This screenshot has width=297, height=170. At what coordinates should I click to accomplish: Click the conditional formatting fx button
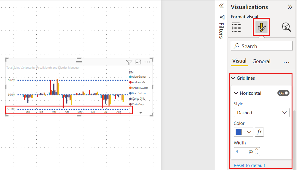point(259,132)
